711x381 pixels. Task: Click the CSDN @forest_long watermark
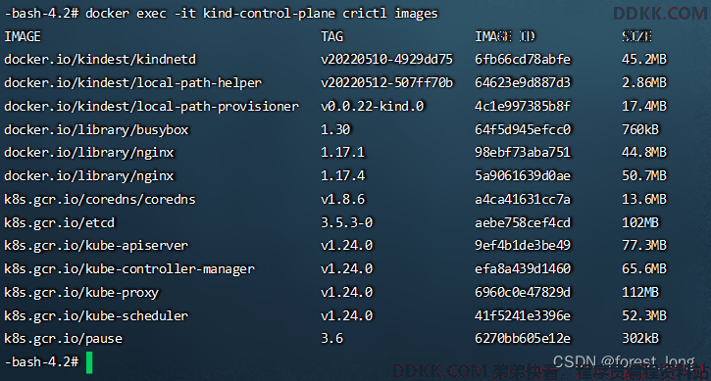click(624, 362)
